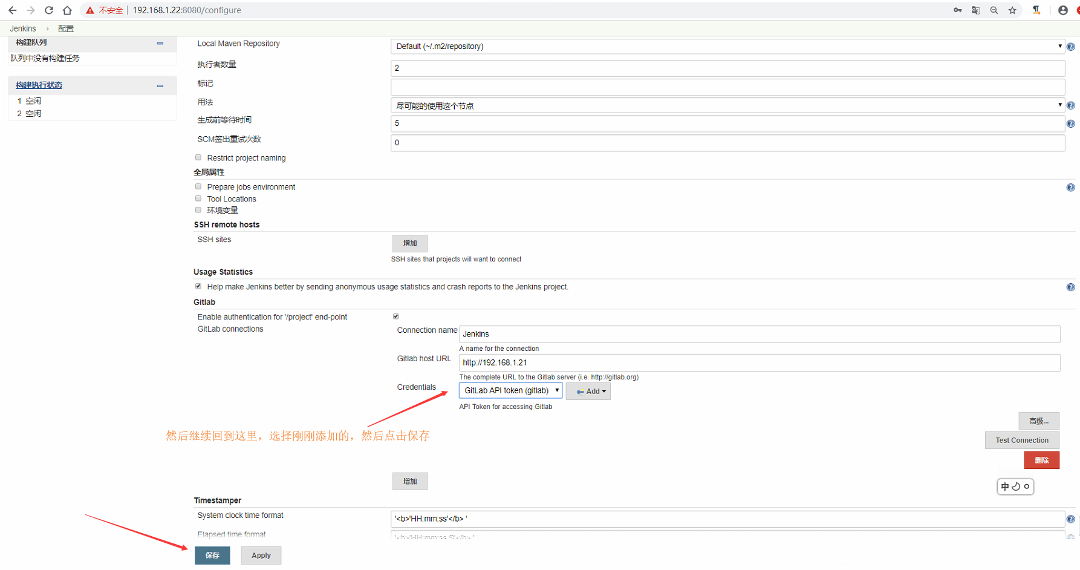Click the red 删除 button
This screenshot has width=1080, height=570.
1042,460
